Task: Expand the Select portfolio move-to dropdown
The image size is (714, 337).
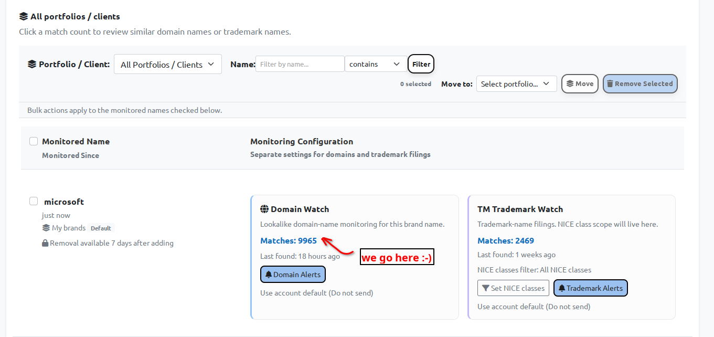Action: (517, 83)
